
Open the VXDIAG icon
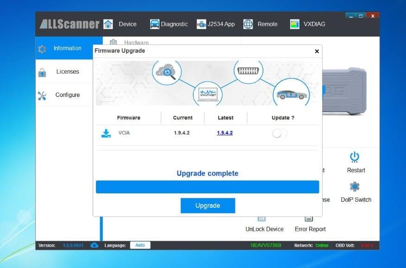click(x=295, y=24)
